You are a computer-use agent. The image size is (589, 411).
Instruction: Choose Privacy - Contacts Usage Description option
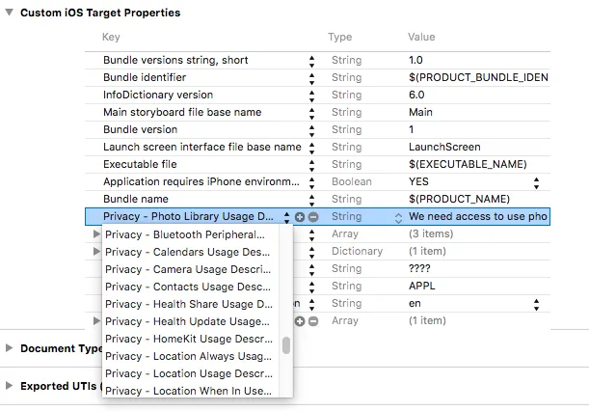(x=185, y=287)
